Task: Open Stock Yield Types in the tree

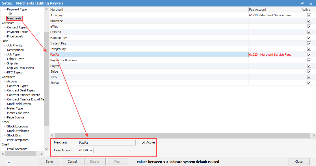Action: (19, 104)
